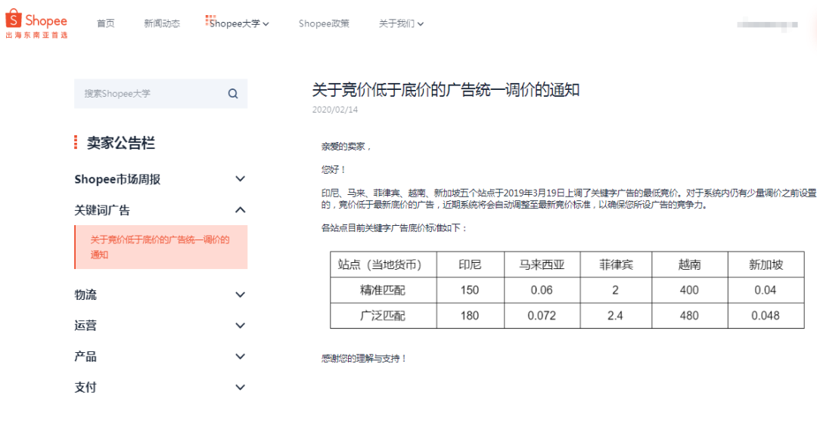Image resolution: width=817 pixels, height=442 pixels.
Task: Click the magnifying glass search icon
Action: pyautogui.click(x=232, y=93)
